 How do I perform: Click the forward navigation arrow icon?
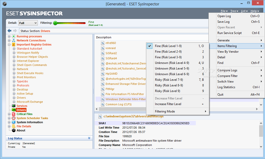click(x=15, y=31)
